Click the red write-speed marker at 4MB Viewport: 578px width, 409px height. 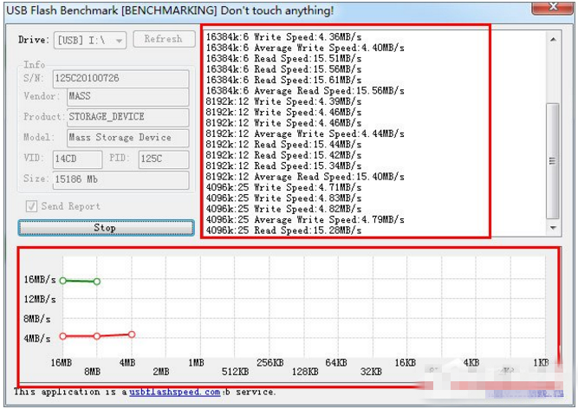pyautogui.click(x=132, y=334)
